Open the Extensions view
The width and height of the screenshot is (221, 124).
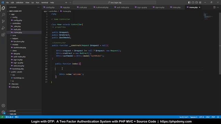[3, 34]
